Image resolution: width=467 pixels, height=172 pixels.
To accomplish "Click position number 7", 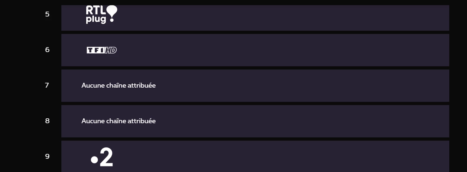I will click(47, 86).
